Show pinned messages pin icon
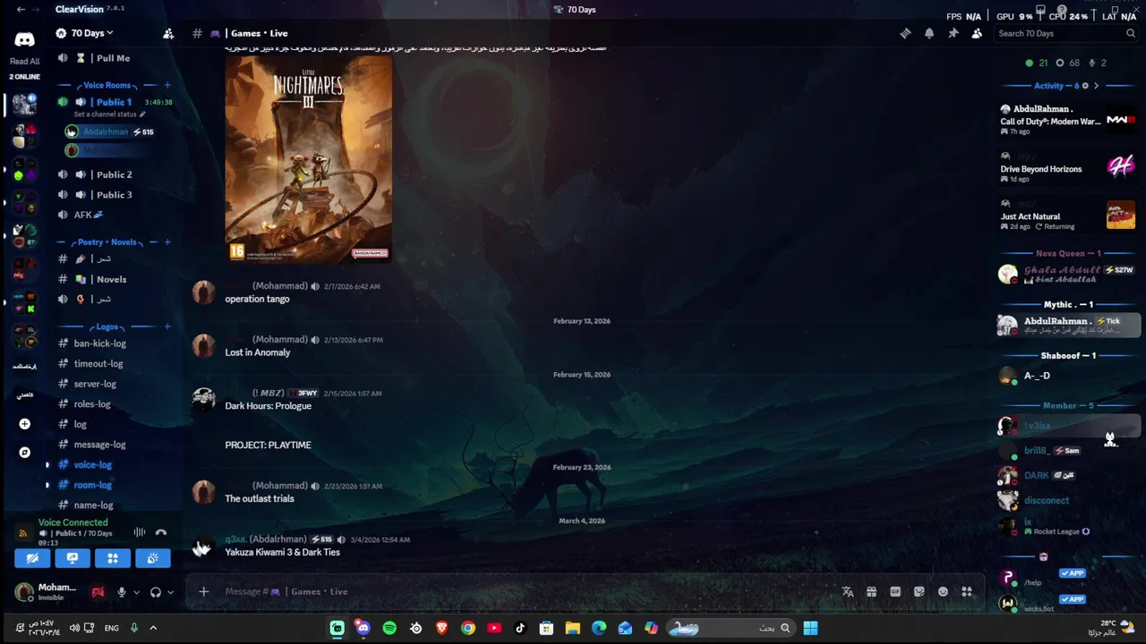Image resolution: width=1146 pixels, height=644 pixels. [953, 33]
